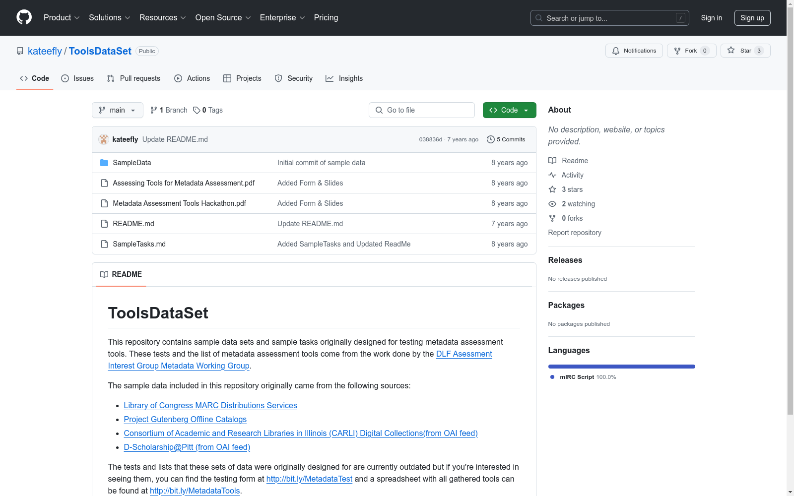Open the green Code dropdown button
This screenshot has height=496, width=794.
point(510,110)
